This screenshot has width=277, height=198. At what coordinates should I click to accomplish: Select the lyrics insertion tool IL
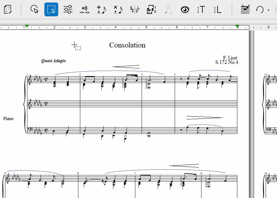(218, 9)
